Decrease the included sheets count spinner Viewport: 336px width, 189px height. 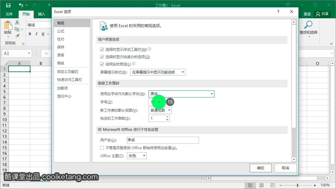pos(167,120)
